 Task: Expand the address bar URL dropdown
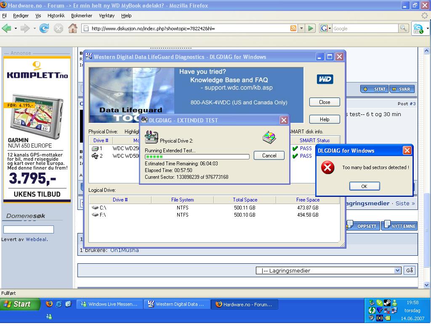click(301, 28)
